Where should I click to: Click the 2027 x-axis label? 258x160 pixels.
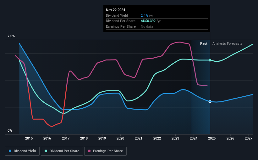[x=249, y=138]
